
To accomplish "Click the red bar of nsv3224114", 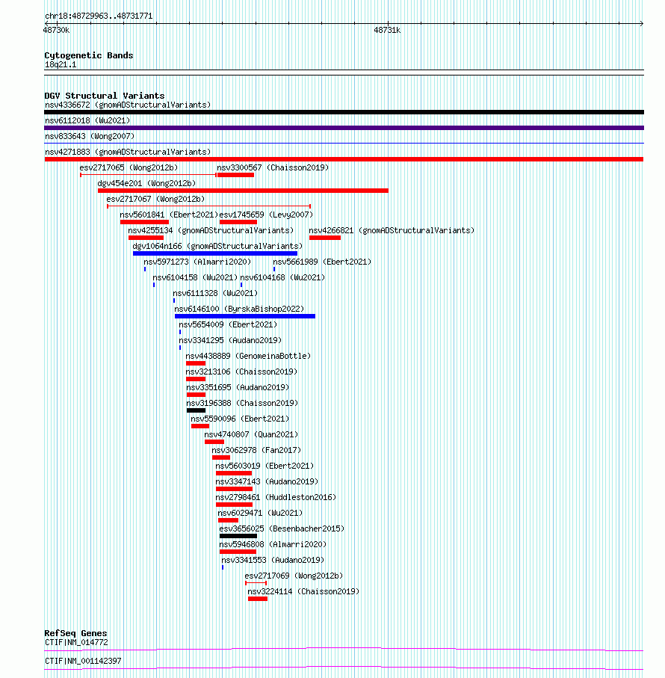I will [x=258, y=600].
